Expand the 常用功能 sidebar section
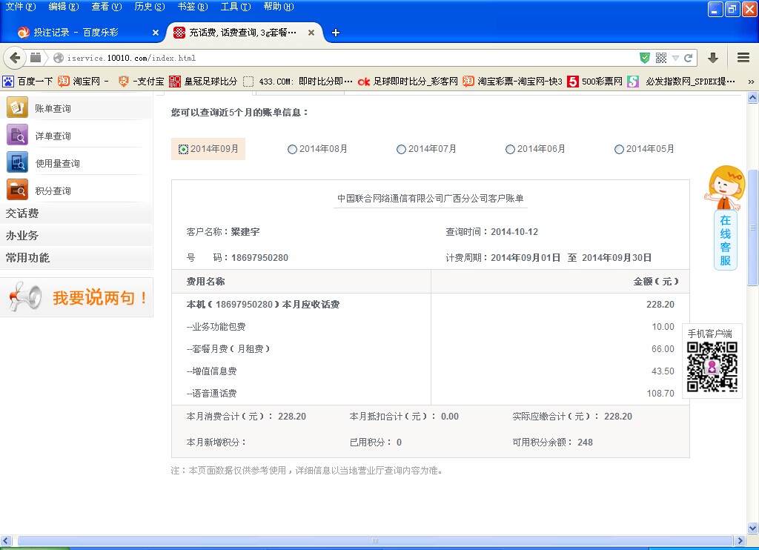 pos(27,258)
